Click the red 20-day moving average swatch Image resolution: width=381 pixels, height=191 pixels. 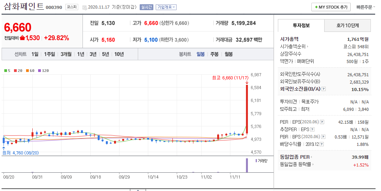click(x=15, y=71)
